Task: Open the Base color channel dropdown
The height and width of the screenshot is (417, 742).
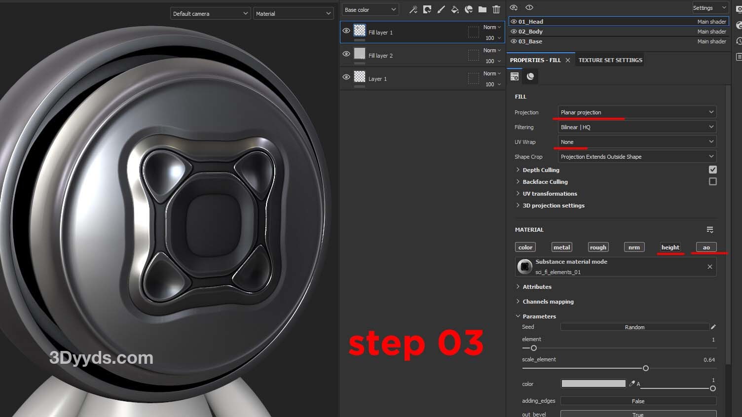Action: 370,10
